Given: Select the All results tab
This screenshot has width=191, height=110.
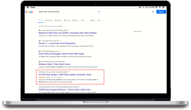Looking at the screenshot, I should (x=41, y=20).
